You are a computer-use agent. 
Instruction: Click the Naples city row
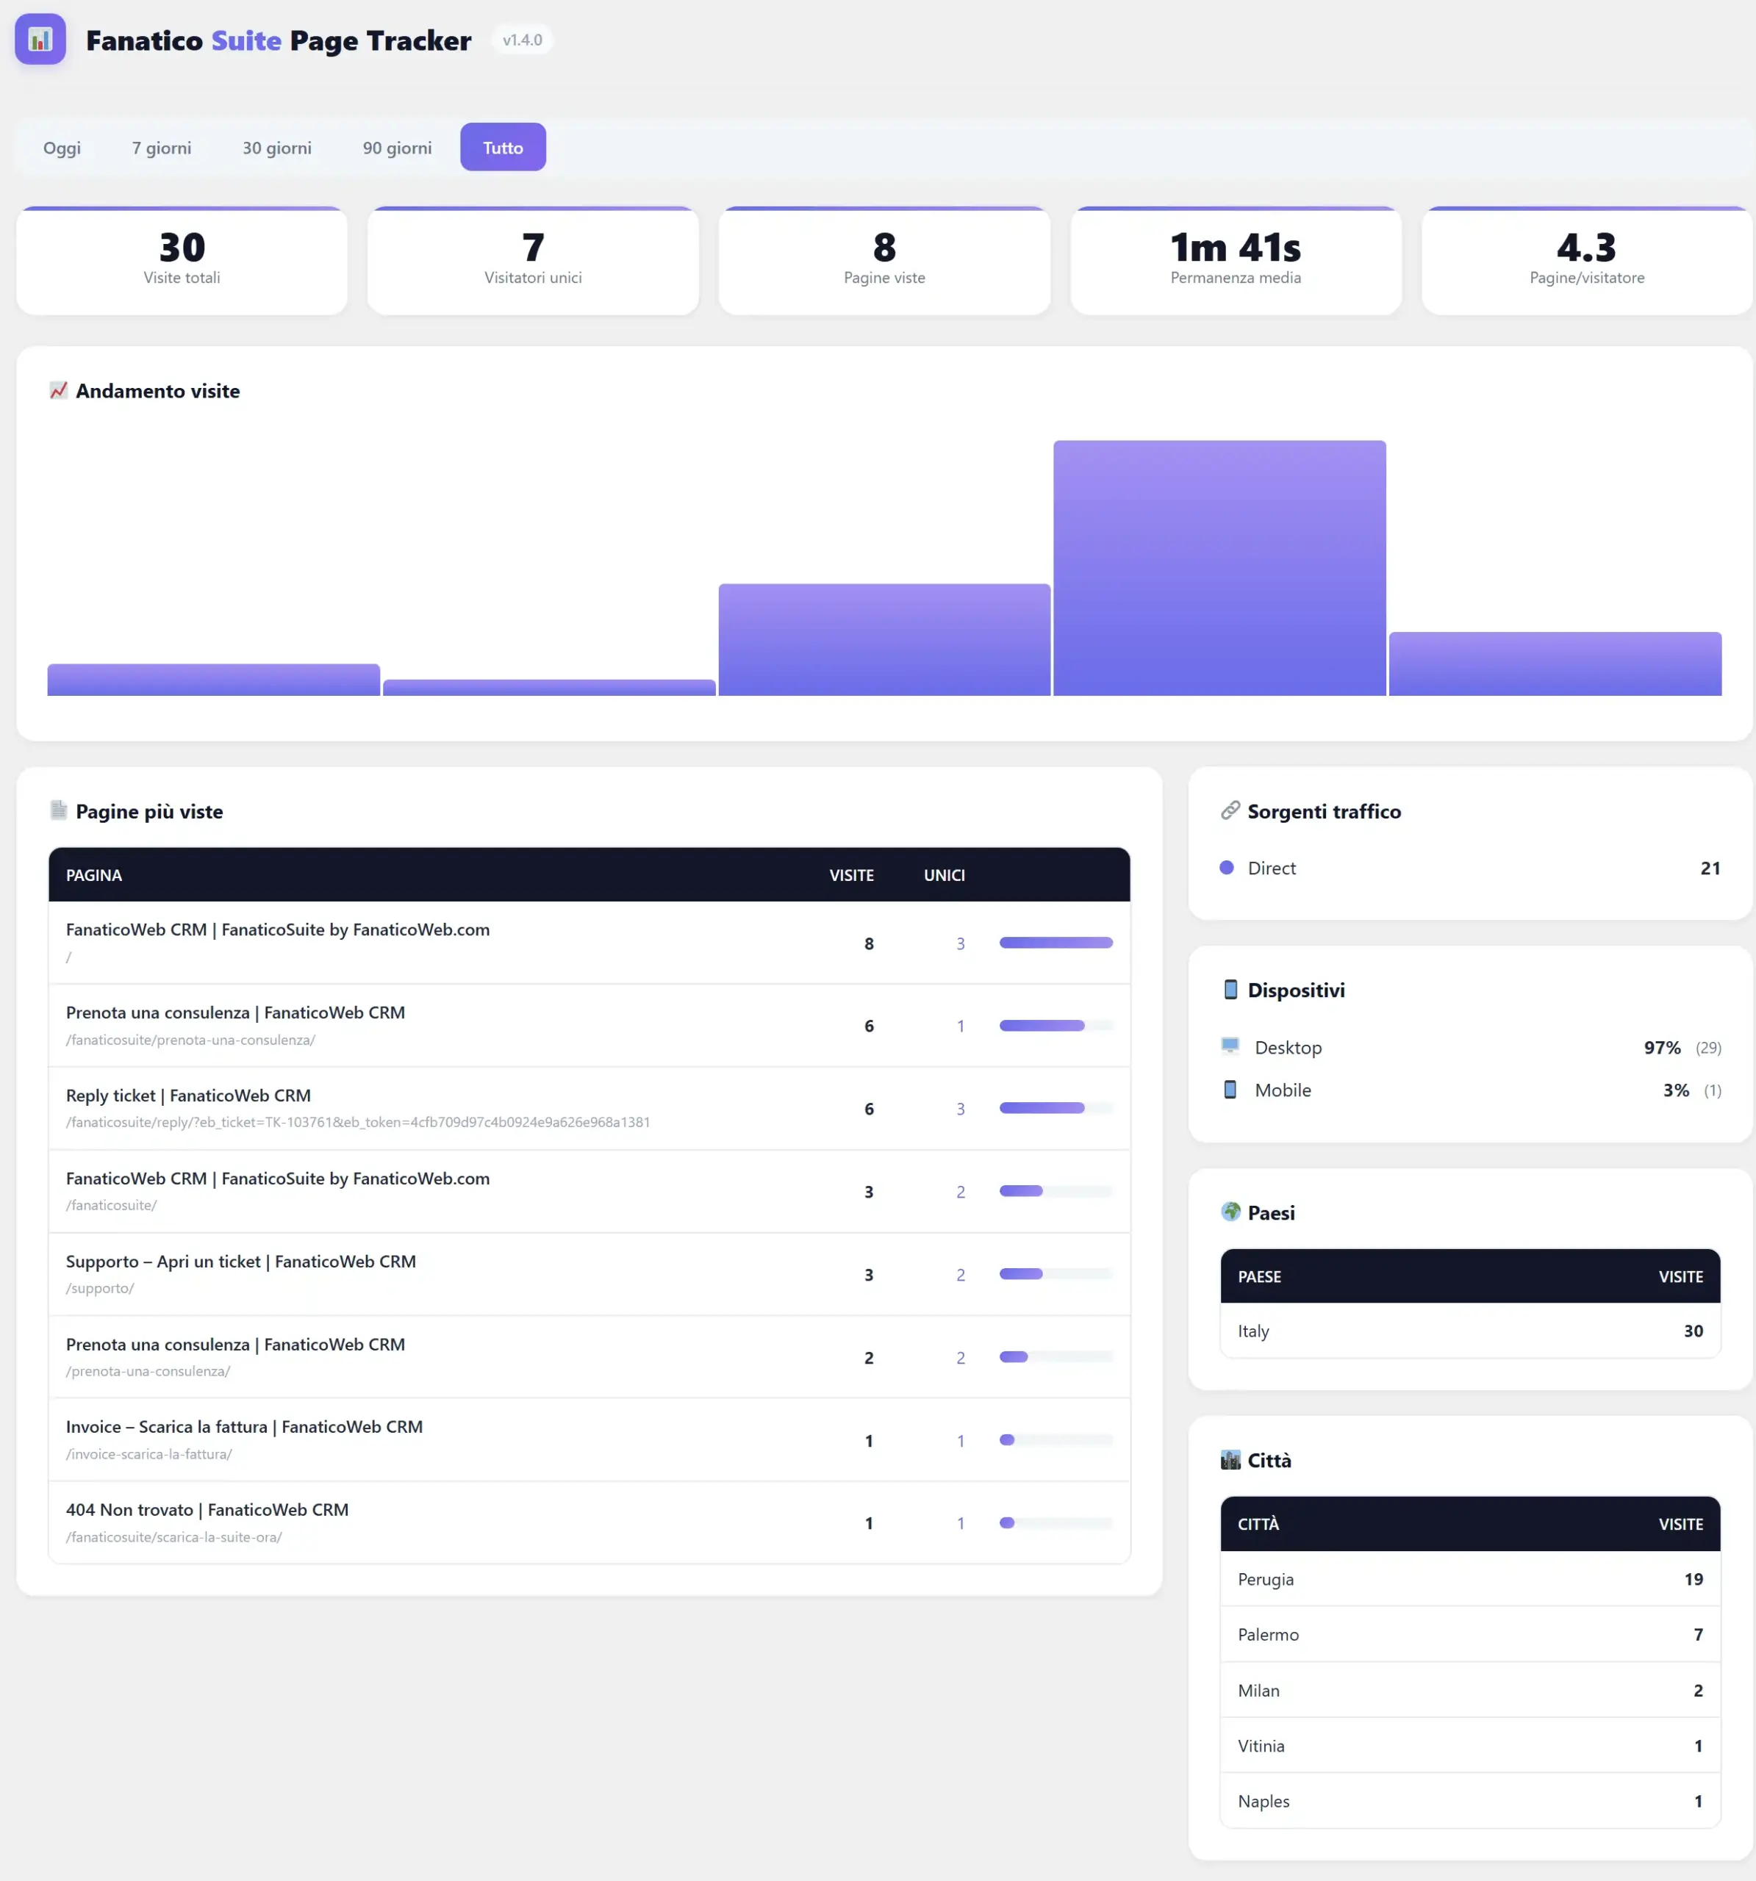click(1469, 1801)
